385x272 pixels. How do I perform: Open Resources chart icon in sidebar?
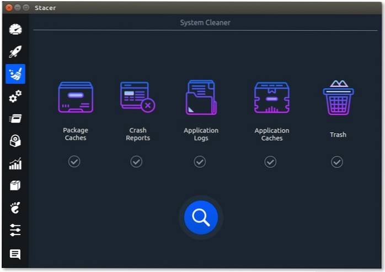15,164
